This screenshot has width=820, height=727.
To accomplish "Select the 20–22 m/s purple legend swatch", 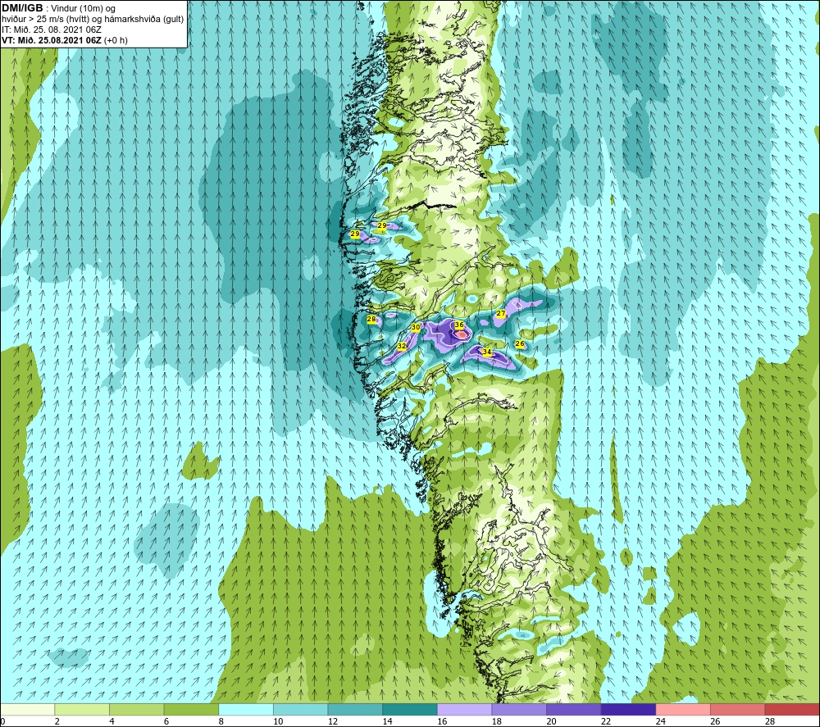I will [574, 710].
